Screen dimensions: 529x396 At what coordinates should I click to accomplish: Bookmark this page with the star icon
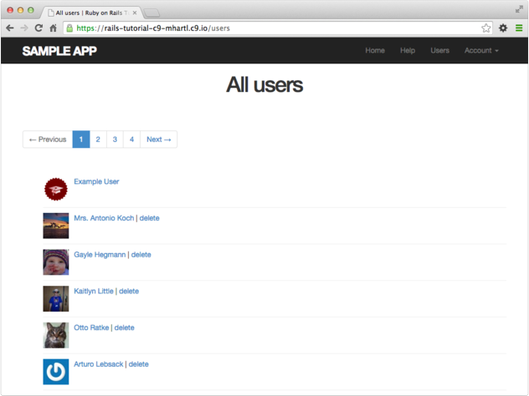point(486,28)
